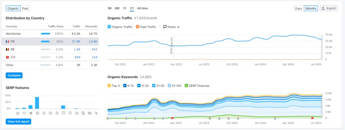Open the 1.4K traffic link for BE

(x=77, y=50)
